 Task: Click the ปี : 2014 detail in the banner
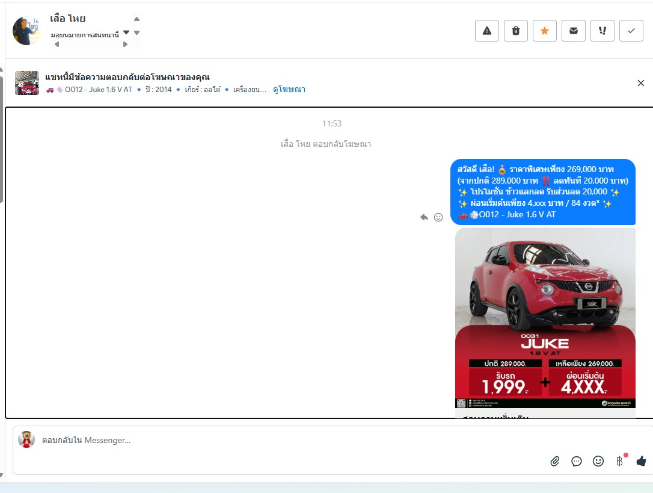(158, 90)
